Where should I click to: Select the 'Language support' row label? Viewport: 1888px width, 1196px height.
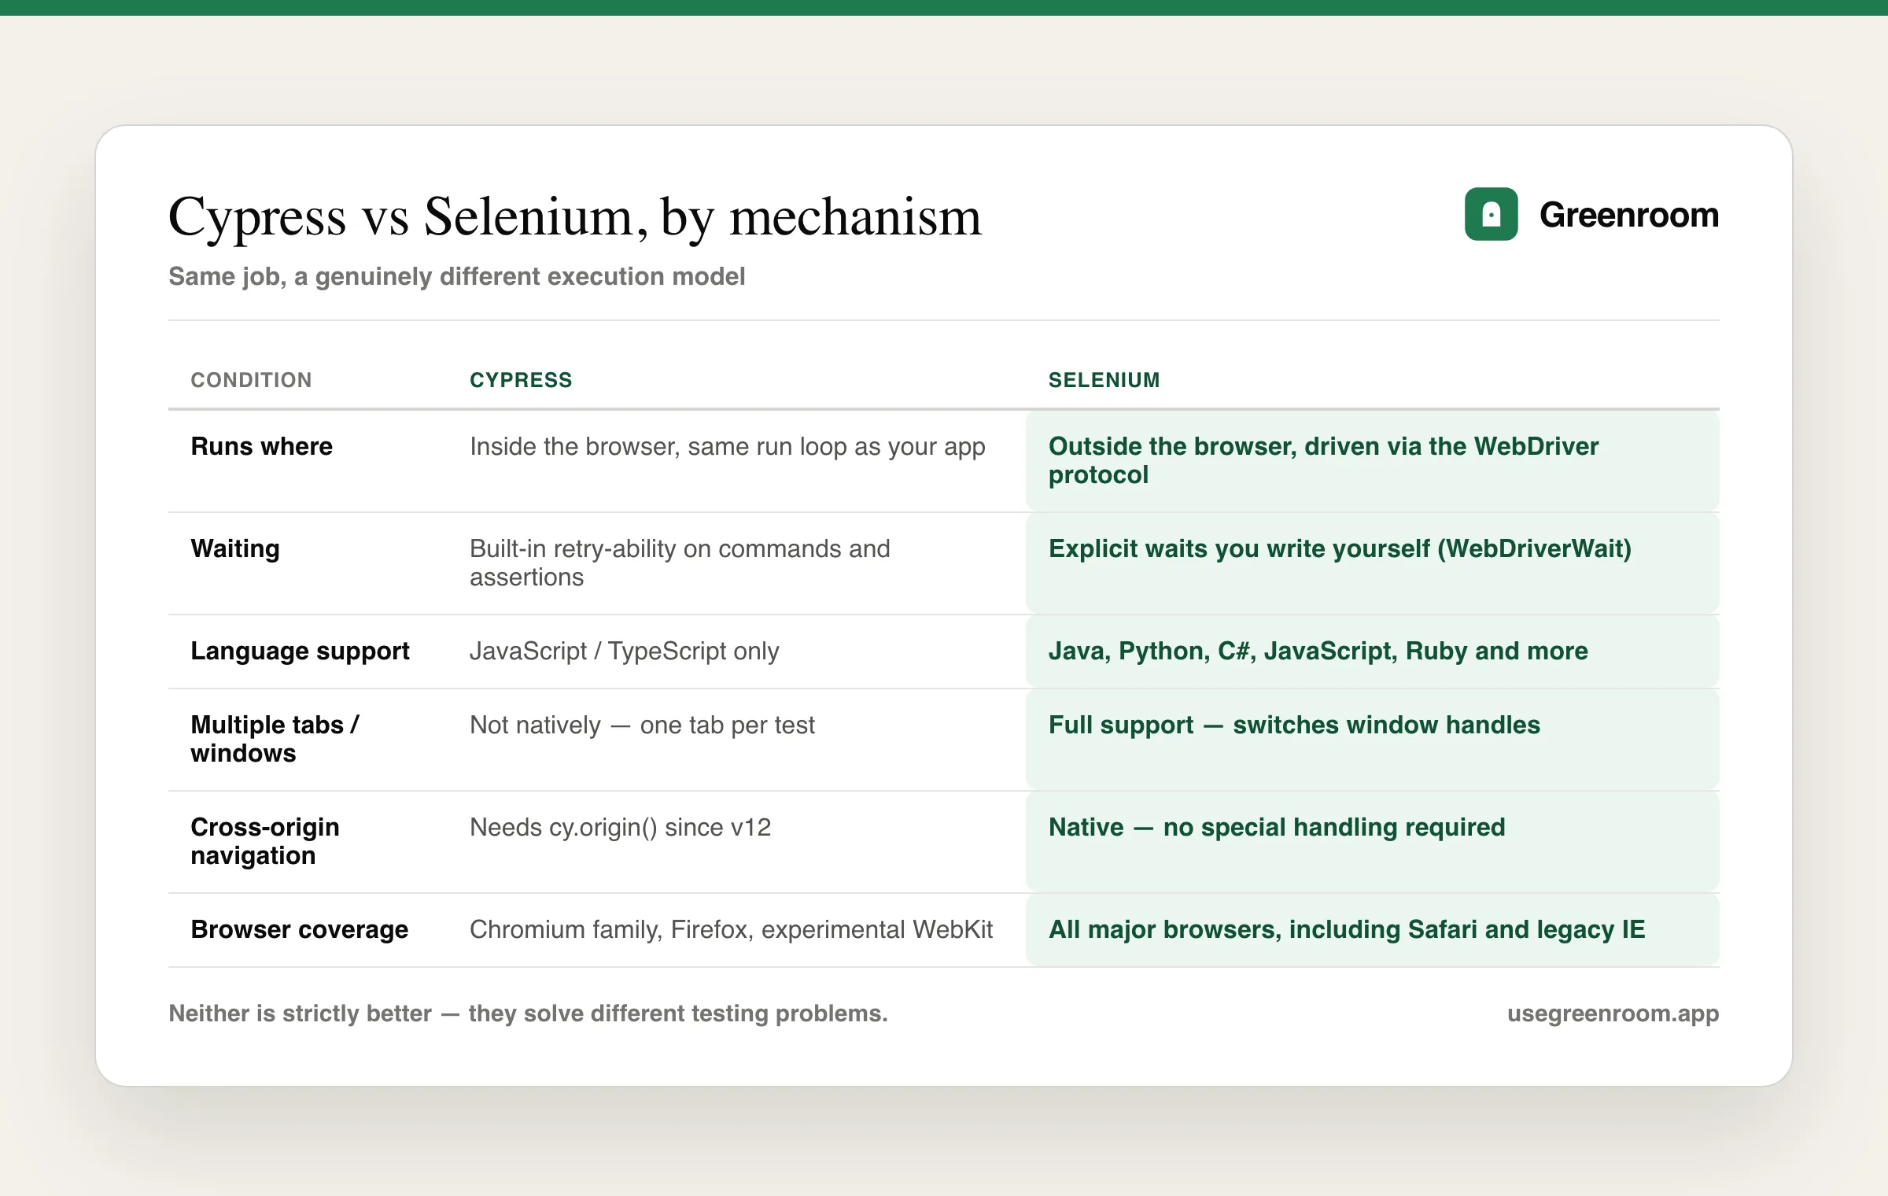(300, 651)
